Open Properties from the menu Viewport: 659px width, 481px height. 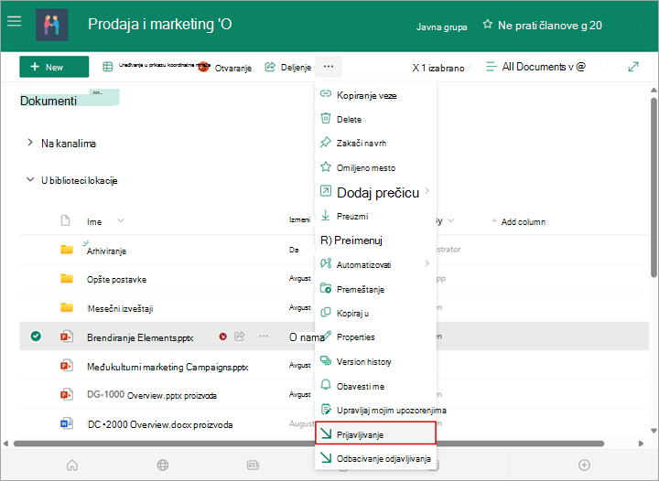pos(376,337)
